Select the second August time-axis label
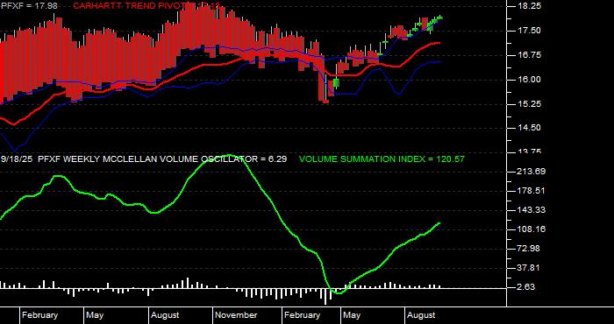This screenshot has height=324, width=614. [420, 315]
